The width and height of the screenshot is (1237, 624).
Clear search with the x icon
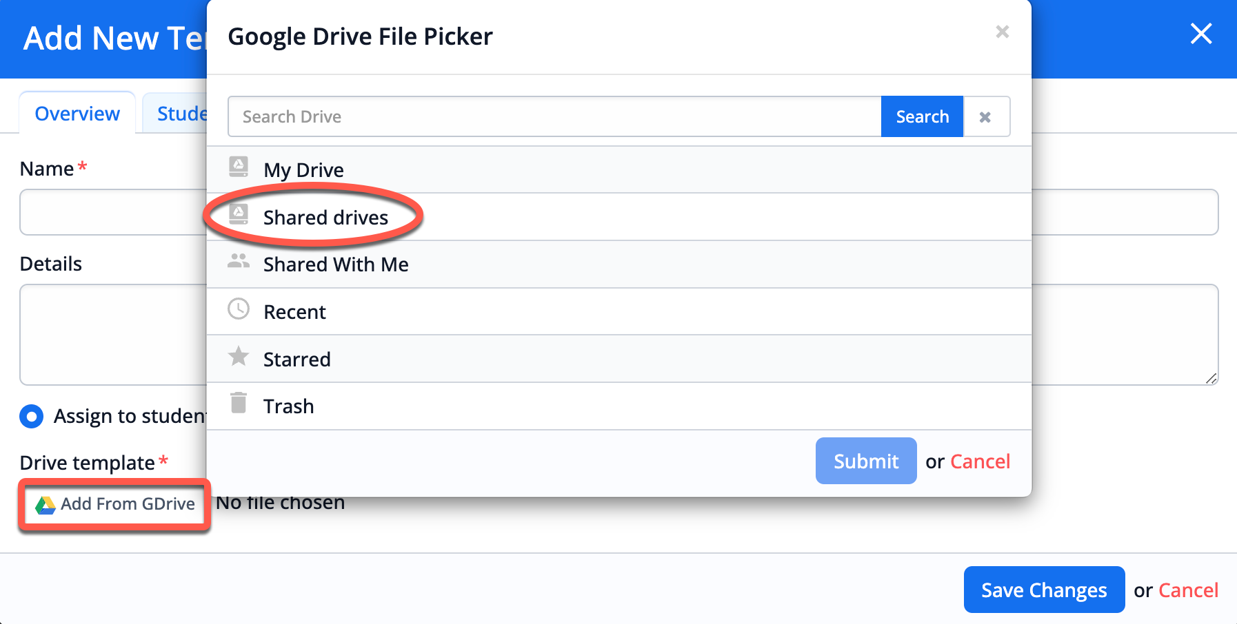pos(986,117)
